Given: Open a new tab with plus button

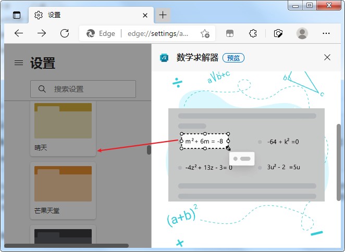Looking at the screenshot, I should click(163, 15).
